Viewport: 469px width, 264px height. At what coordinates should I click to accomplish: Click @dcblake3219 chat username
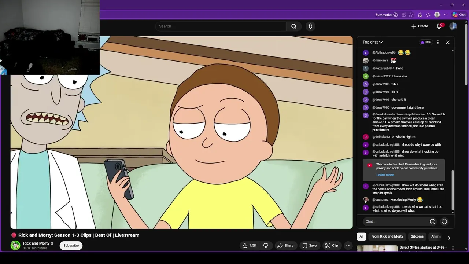coord(383,137)
